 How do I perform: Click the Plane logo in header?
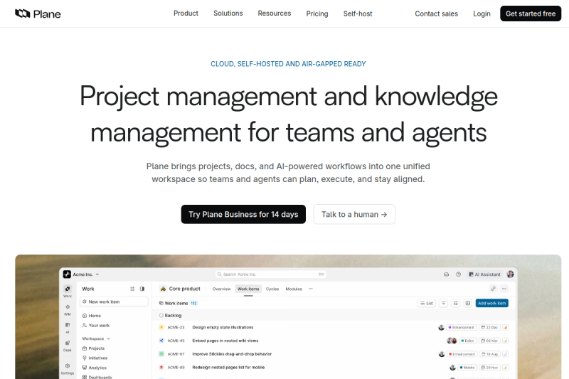tap(38, 14)
